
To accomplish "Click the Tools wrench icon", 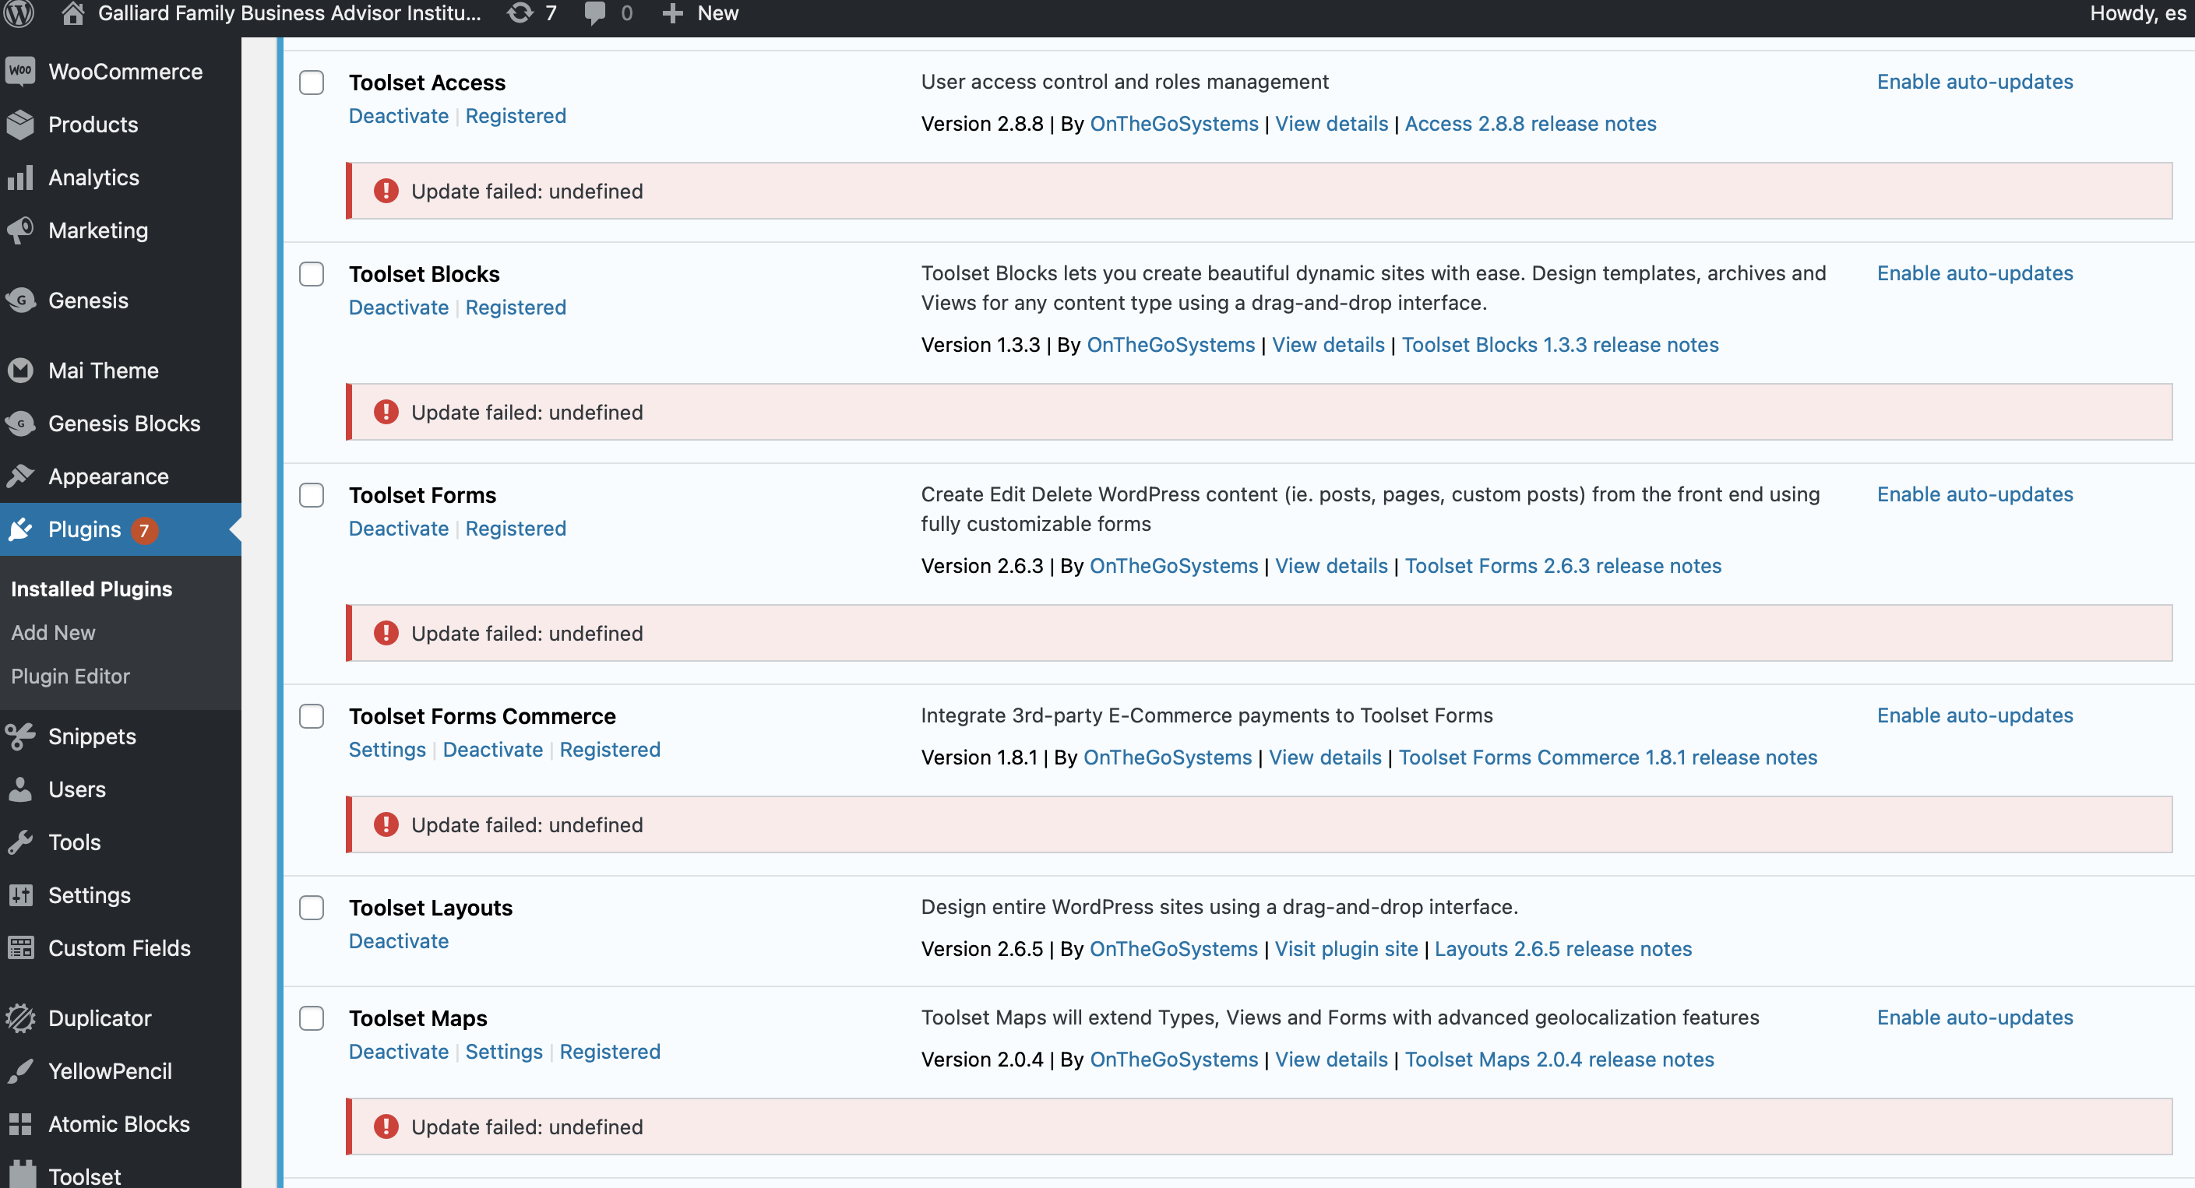I will pyautogui.click(x=20, y=842).
